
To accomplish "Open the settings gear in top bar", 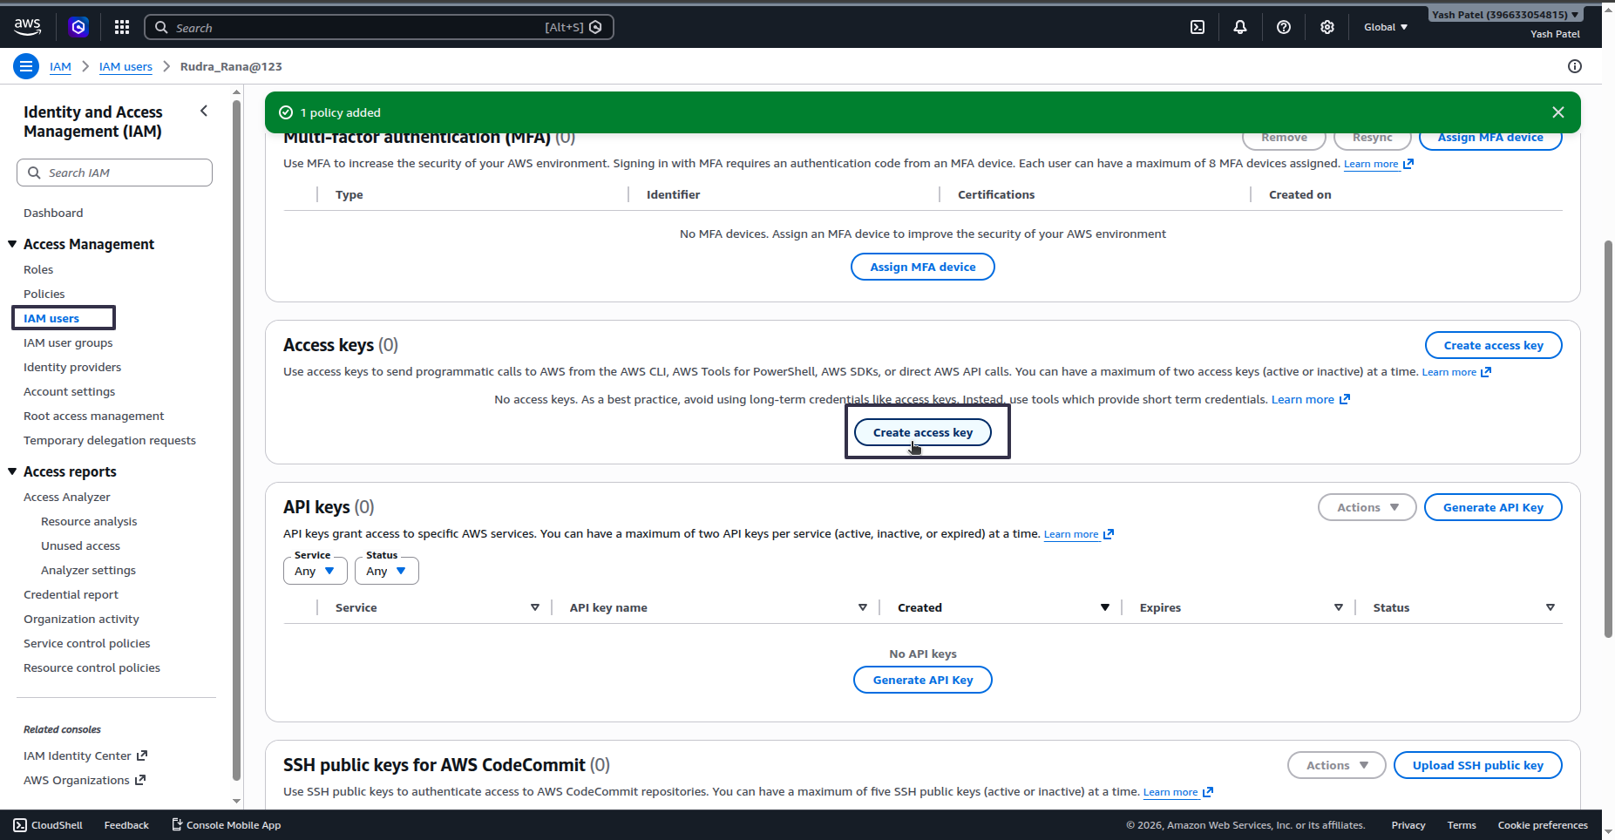I will 1327,27.
